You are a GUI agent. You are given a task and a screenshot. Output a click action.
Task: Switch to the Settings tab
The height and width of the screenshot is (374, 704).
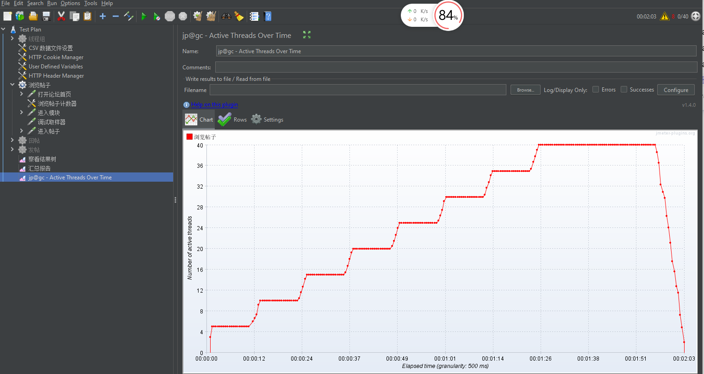point(267,119)
